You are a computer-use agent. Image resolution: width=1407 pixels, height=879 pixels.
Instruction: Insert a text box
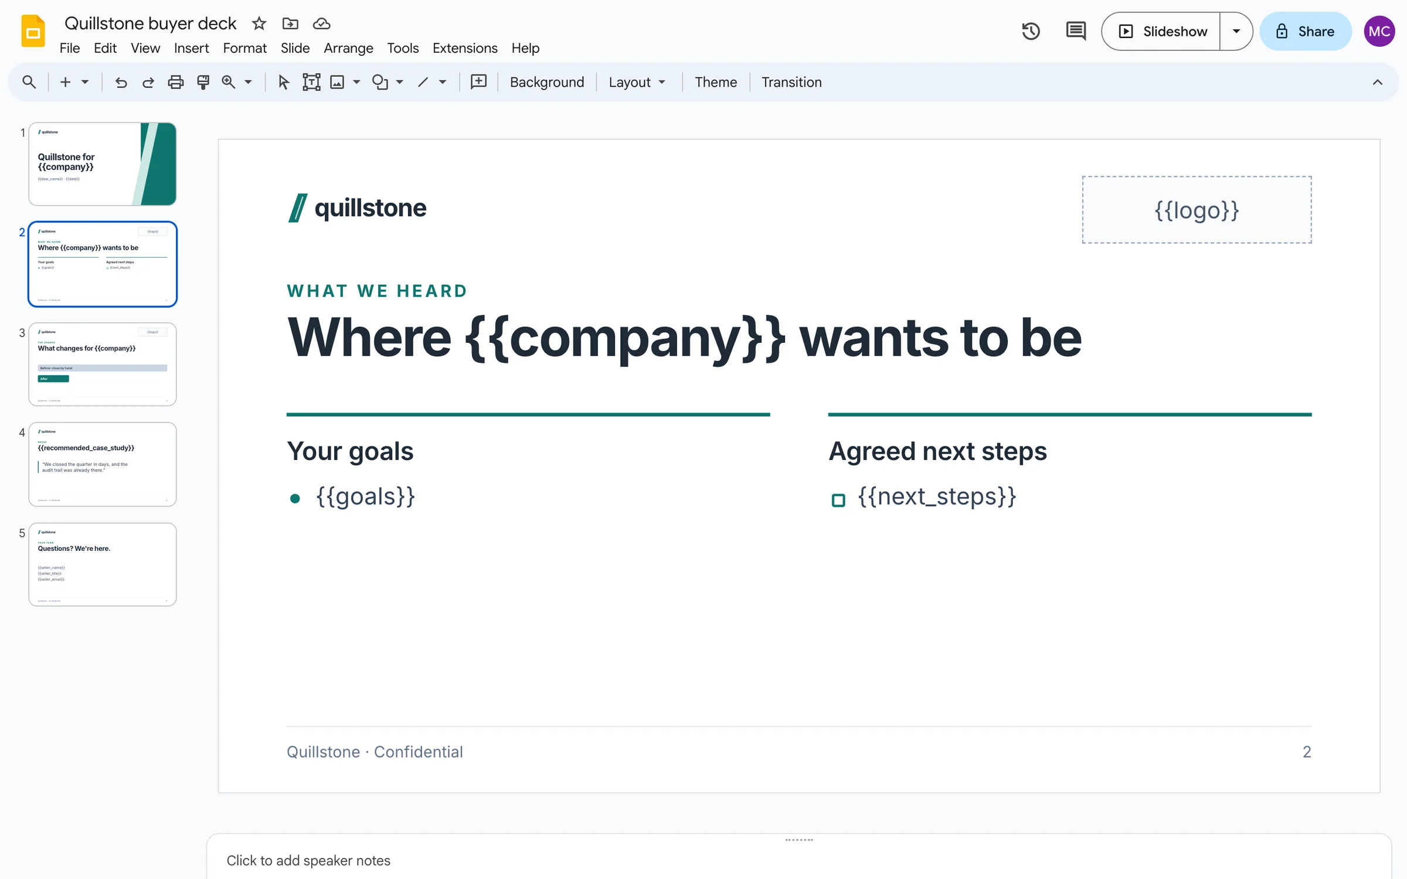pos(311,82)
